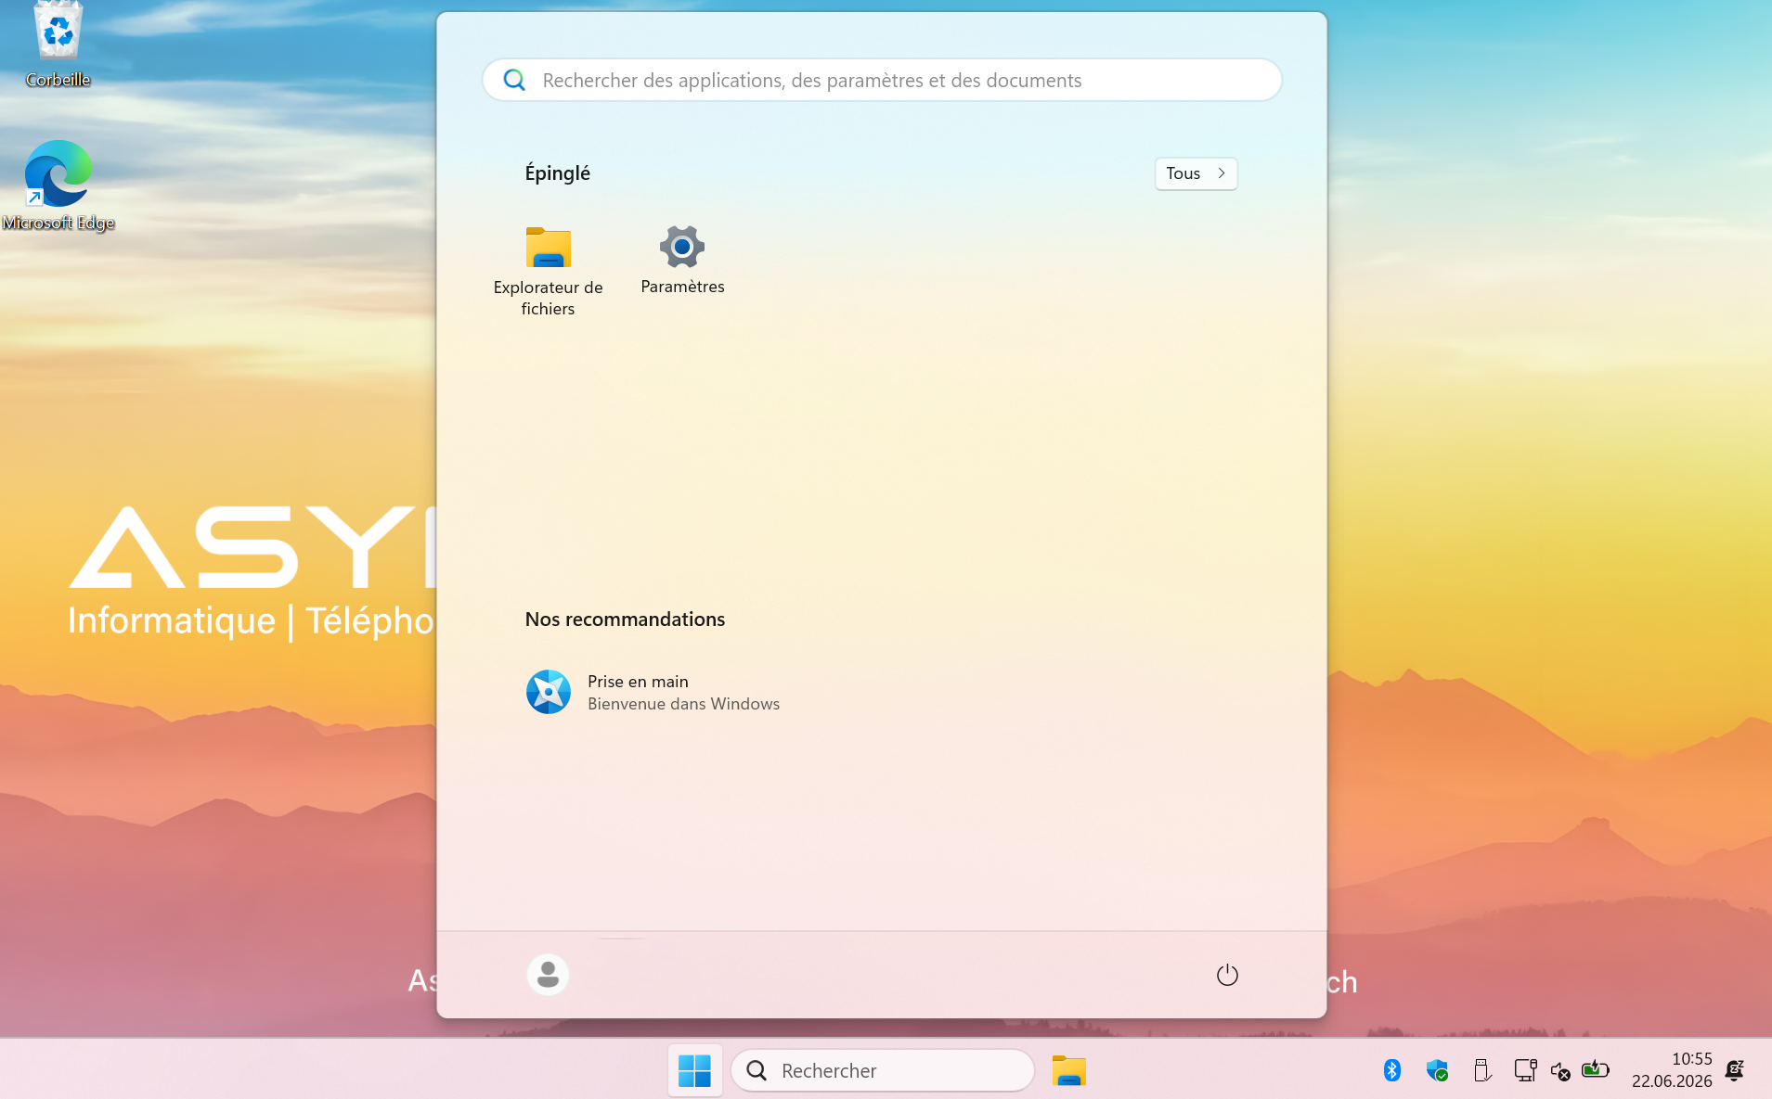Click the battery tray icon

tap(1595, 1069)
